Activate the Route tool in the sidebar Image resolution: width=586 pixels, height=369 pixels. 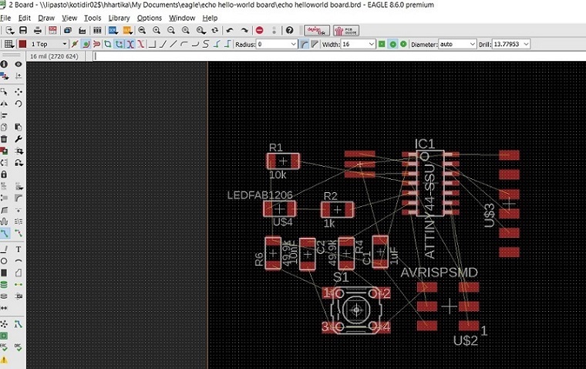[x=4, y=234]
